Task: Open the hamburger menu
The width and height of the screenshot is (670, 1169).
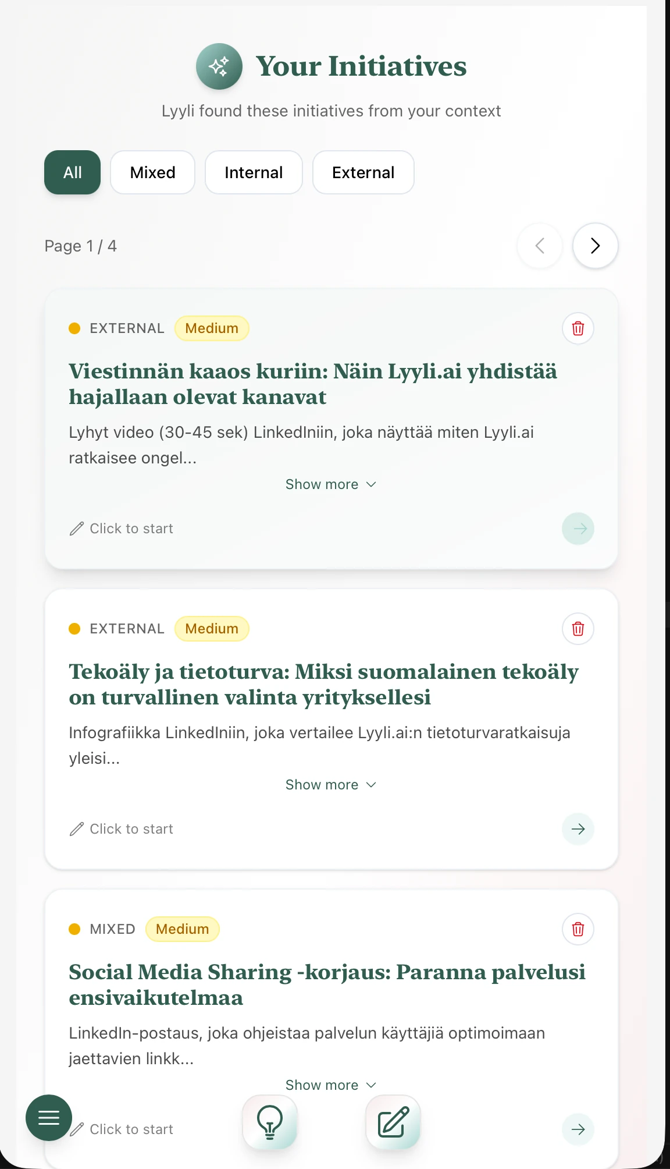Action: pyautogui.click(x=48, y=1118)
